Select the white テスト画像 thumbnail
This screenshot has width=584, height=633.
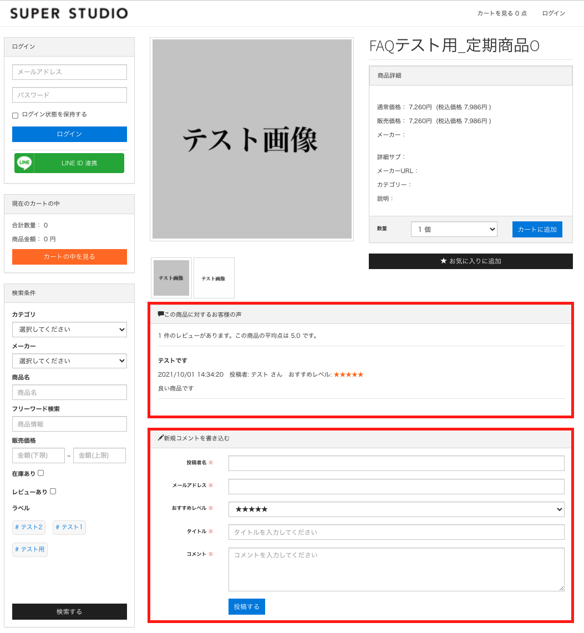214,278
